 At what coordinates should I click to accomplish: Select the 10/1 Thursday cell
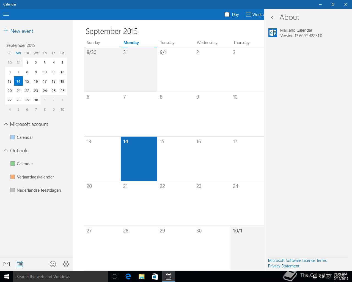tap(247, 248)
